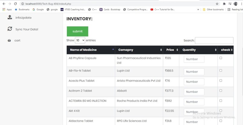Open the Bookmarks star bookmark
Image resolution: width=243 pixels, height=125 pixels.
pos(22,9)
